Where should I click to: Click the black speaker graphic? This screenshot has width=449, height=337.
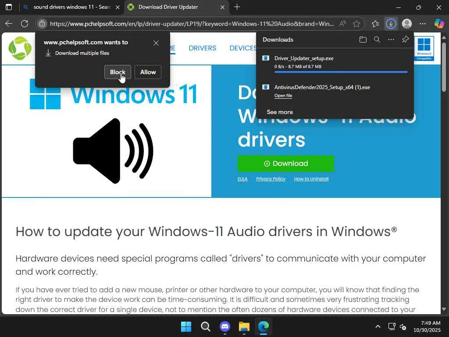113,151
